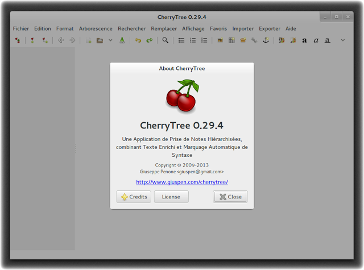Image resolution: width=364 pixels, height=270 pixels.
Task: Click the tree pane splitter handle
Action: pos(76,148)
